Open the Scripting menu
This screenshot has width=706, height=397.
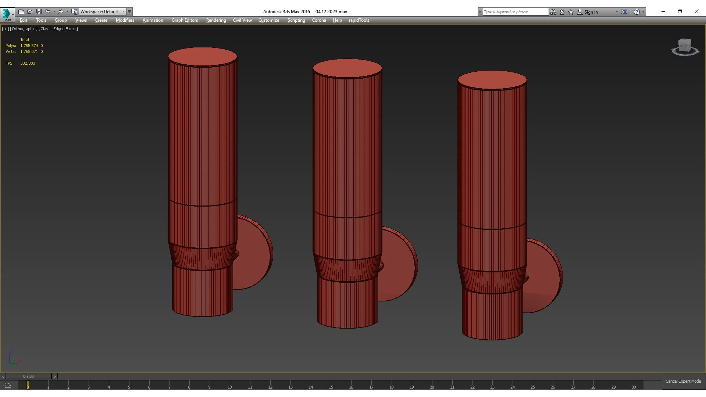tap(296, 20)
